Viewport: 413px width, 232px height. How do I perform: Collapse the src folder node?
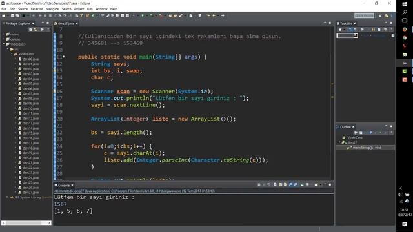[8, 49]
